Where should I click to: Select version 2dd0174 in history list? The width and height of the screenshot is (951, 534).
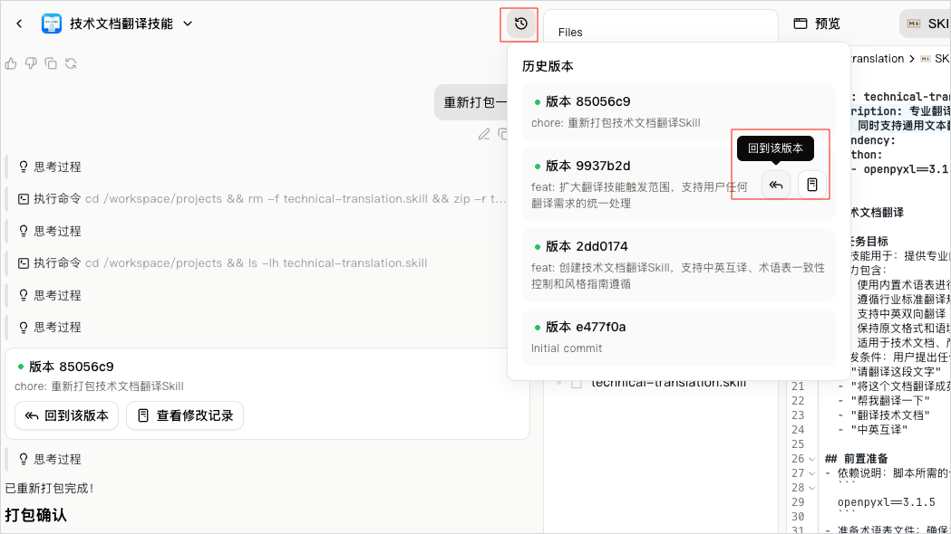tap(679, 264)
